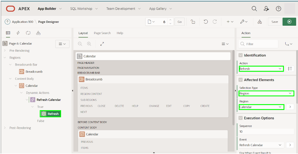Click the green Run page button
Image resolution: width=298 pixels, height=154 pixels.
tap(289, 22)
